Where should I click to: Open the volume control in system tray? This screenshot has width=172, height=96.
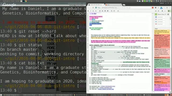pyautogui.click(x=158, y=1)
